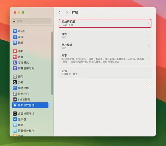This screenshot has height=146, width=166.
Task: Expand the 照片编辑 row chevron
Action: 149,46
